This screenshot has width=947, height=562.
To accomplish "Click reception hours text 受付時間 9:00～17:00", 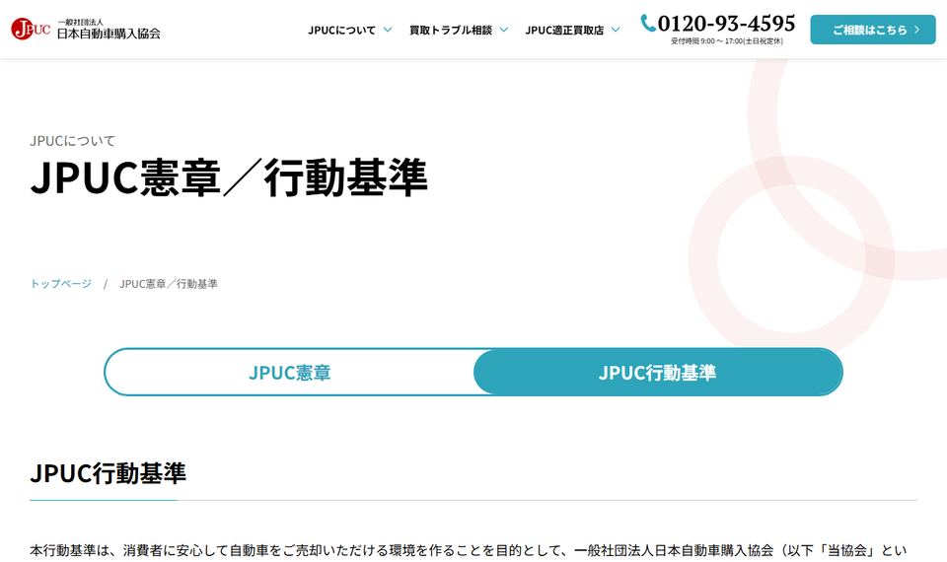I will coord(727,41).
